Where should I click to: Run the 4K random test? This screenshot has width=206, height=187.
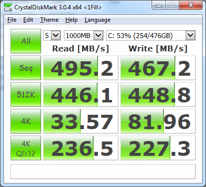click(26, 121)
